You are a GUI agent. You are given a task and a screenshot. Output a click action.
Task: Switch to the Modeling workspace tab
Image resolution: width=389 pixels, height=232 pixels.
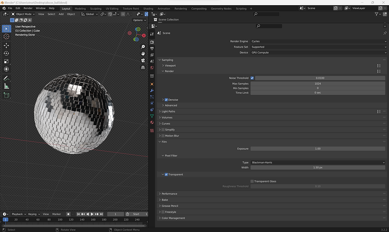tap(80, 8)
